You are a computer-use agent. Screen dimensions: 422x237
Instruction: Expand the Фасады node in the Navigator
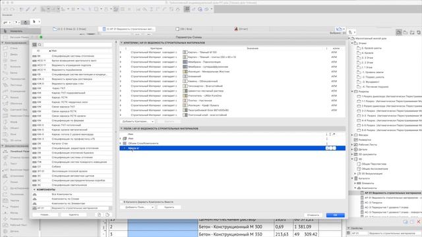coord(352,135)
